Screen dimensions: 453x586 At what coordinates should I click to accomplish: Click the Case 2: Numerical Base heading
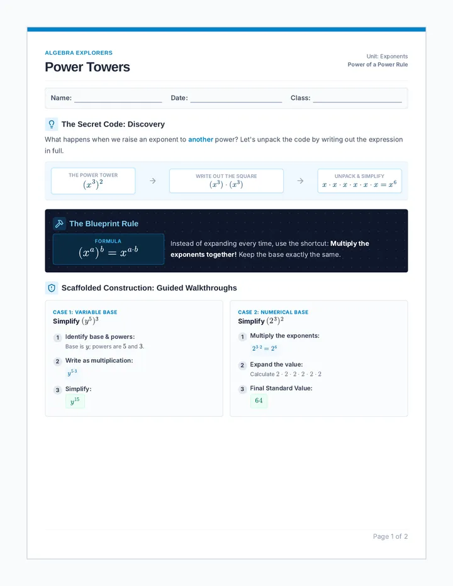click(273, 312)
